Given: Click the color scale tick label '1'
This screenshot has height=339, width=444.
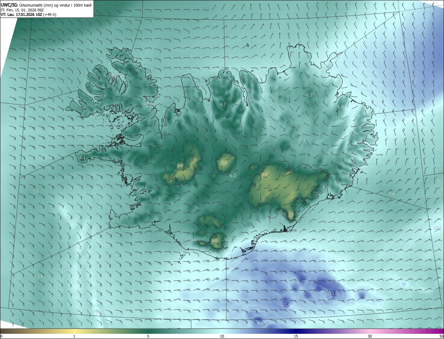Looking at the screenshot, I should click(74, 336).
